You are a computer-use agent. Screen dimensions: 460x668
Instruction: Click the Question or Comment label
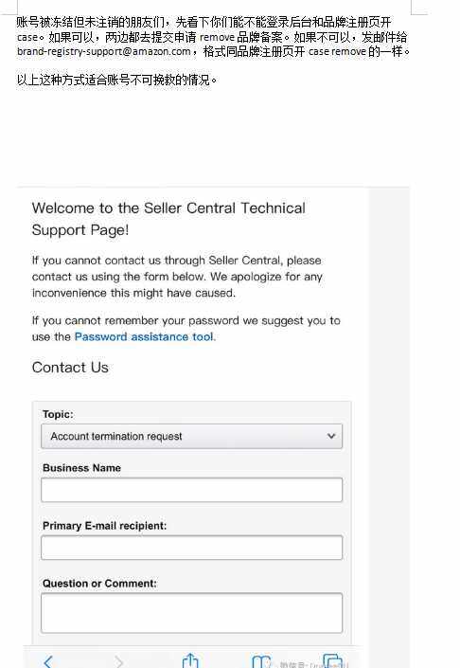tap(99, 584)
